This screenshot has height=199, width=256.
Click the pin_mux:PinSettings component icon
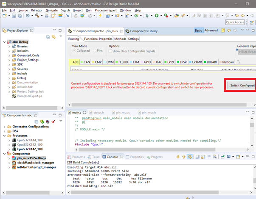[x=14, y=158]
